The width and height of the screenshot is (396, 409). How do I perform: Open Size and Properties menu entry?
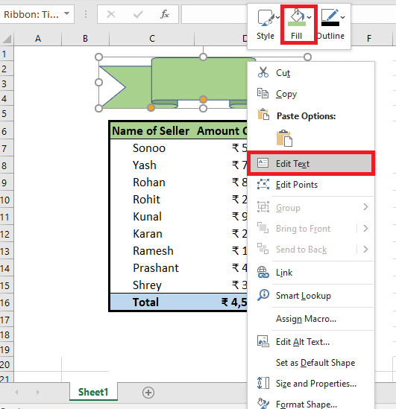click(x=311, y=383)
